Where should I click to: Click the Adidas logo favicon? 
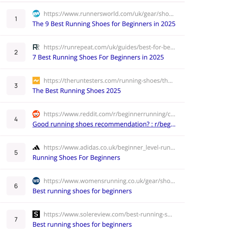pyautogui.click(x=36, y=148)
